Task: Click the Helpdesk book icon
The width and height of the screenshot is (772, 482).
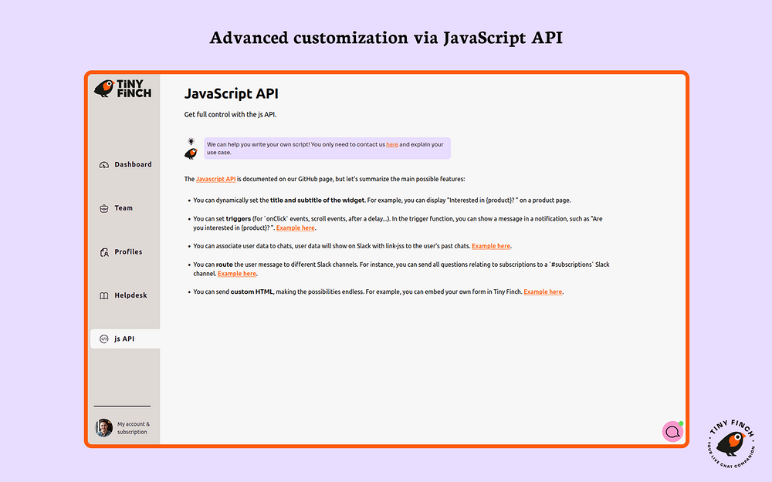Action: (104, 295)
